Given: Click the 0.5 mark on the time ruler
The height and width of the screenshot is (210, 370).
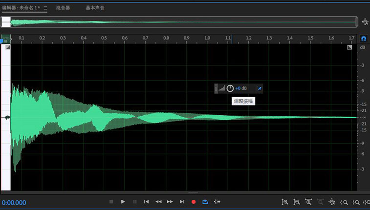Looking at the screenshot, I should tap(104, 38).
